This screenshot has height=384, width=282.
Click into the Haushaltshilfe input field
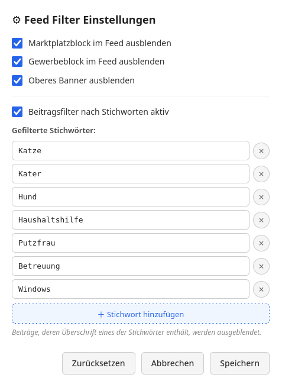pos(131,220)
